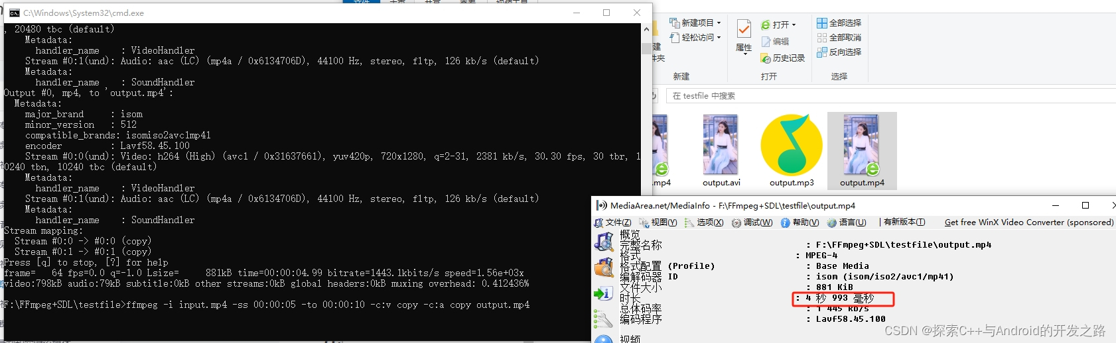
Task: Maximize the MediaInfo window
Action: (x=1085, y=205)
